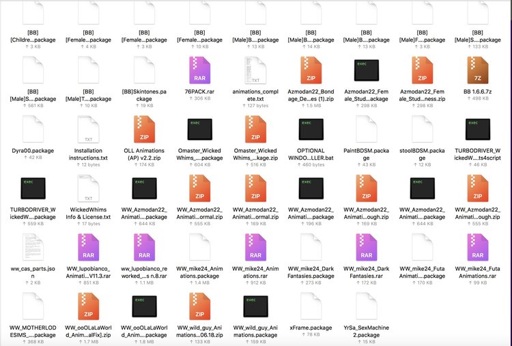Viewport: 512px width, 346px height.
Task: Click the ww_lupobianco_reworked ...n.8.rar RAR icon
Action: (144, 248)
